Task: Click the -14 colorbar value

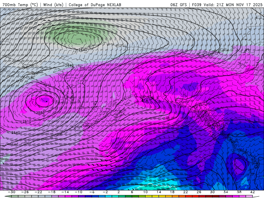Action: [x=65, y=192]
